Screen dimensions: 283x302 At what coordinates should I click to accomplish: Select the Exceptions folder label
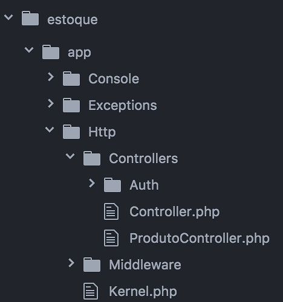tap(123, 106)
